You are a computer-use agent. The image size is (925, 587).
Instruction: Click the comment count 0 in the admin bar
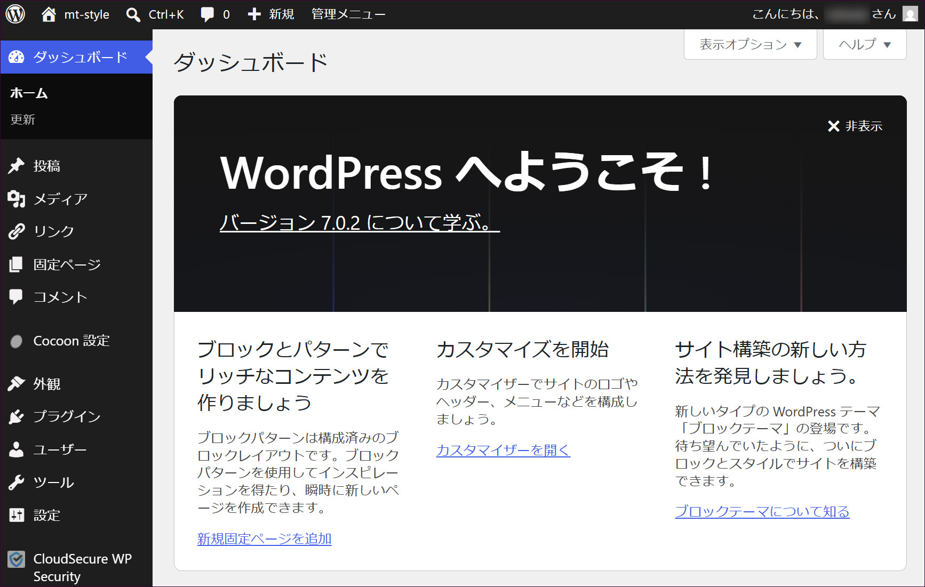coord(226,14)
